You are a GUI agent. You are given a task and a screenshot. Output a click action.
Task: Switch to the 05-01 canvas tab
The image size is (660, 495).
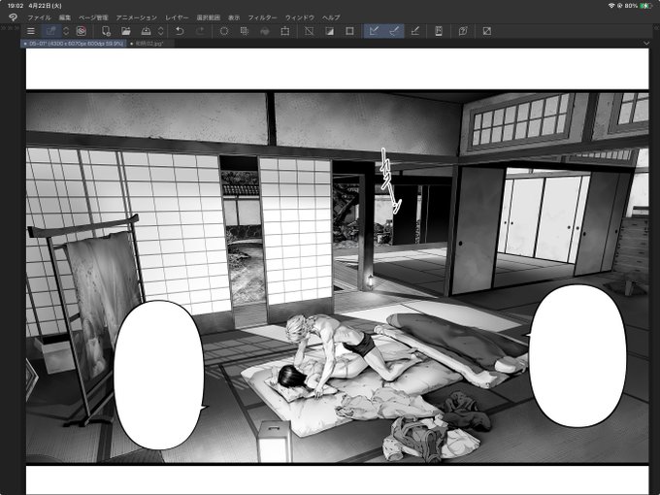pos(74,44)
